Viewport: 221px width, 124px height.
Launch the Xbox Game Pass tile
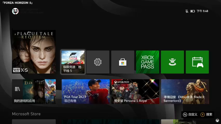[x=148, y=62]
